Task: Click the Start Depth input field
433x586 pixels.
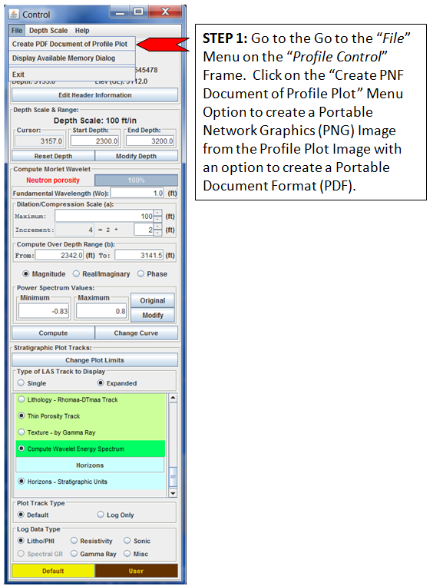Action: (x=95, y=141)
